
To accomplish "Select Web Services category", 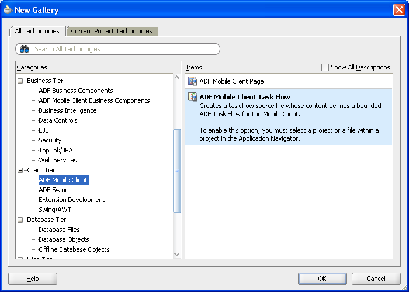I will (x=58, y=160).
